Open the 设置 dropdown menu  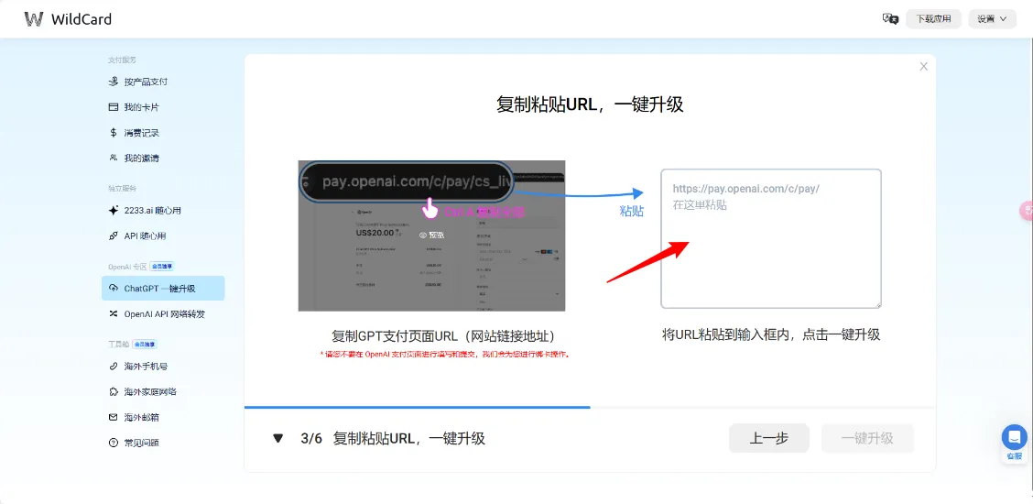[992, 19]
